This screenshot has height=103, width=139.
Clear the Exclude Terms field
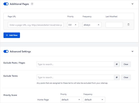(x=126, y=77)
